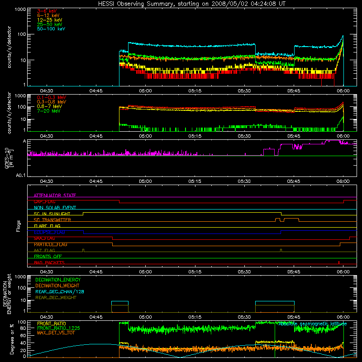Click the 06:00 tick under the Flags panel
Screen dimensions: 362x362
[x=343, y=272]
